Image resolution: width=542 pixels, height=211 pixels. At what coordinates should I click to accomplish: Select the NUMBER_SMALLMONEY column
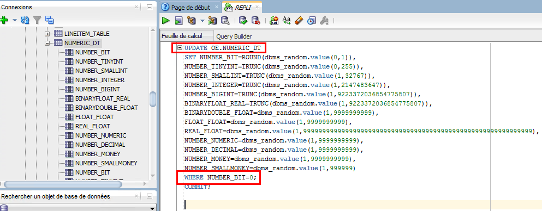(106, 163)
